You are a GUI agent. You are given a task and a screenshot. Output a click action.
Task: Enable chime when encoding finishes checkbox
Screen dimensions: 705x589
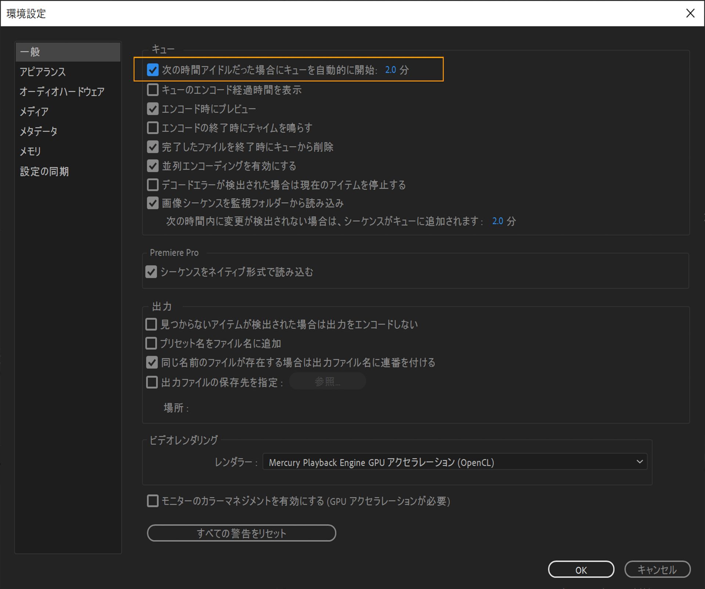[x=153, y=128]
